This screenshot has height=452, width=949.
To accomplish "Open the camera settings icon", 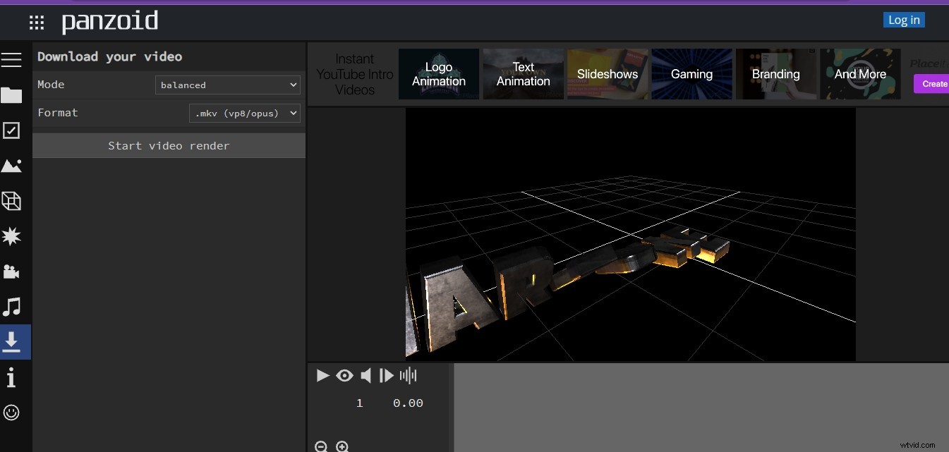I will coord(11,272).
